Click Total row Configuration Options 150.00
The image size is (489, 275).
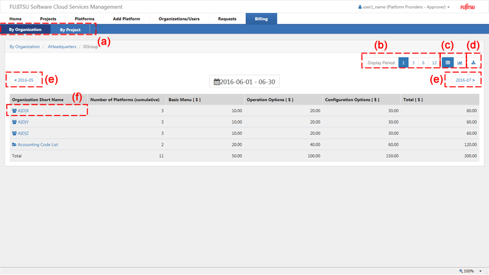point(392,156)
